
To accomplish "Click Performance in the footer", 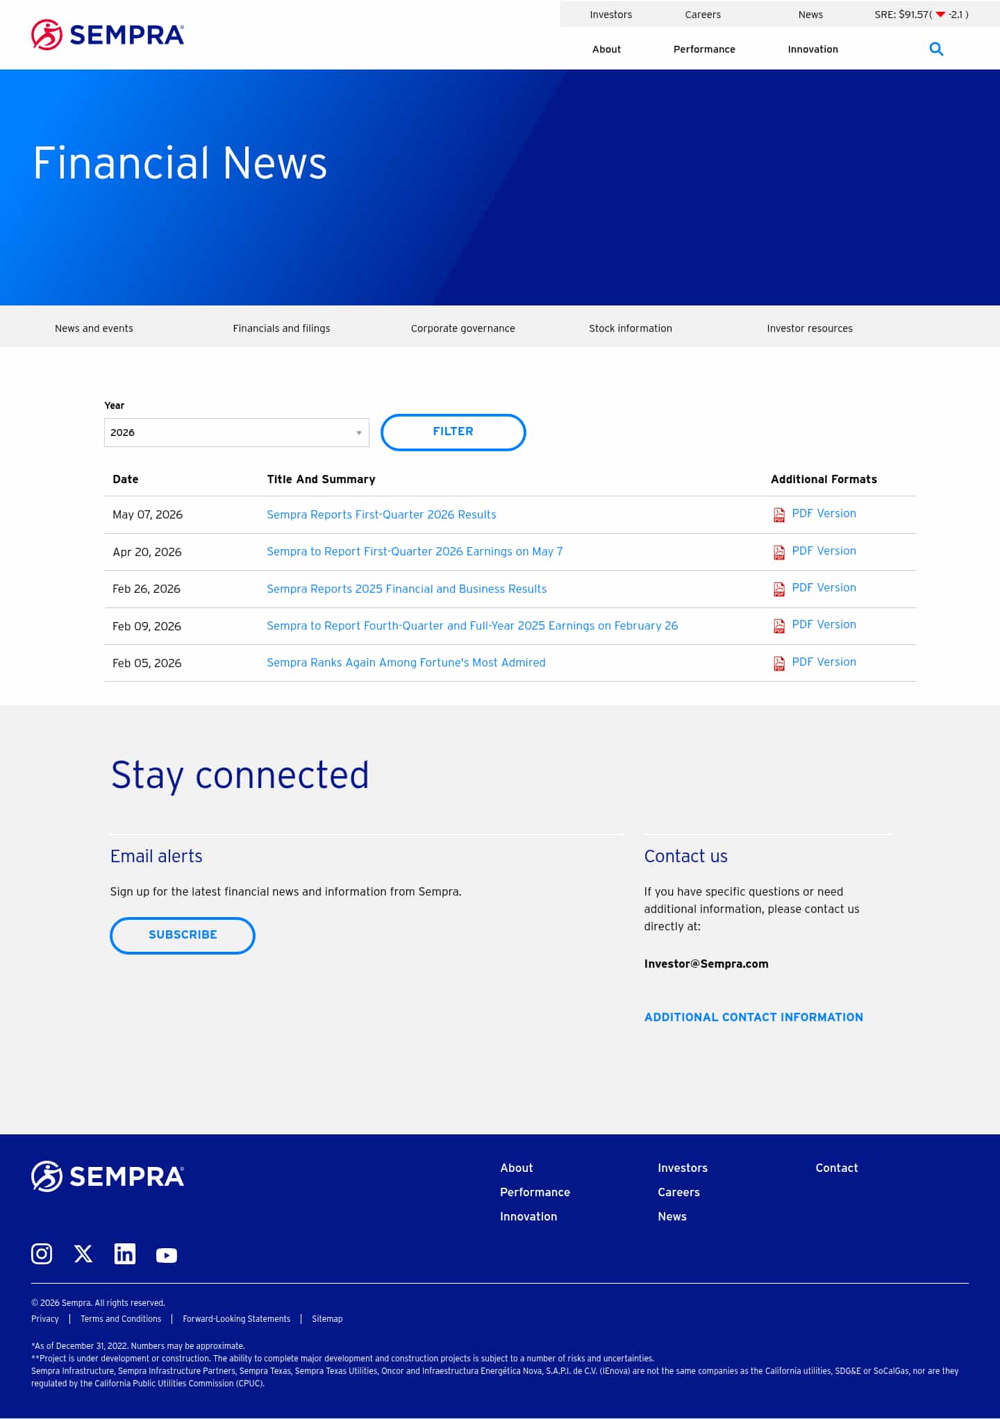I will 535,1193.
